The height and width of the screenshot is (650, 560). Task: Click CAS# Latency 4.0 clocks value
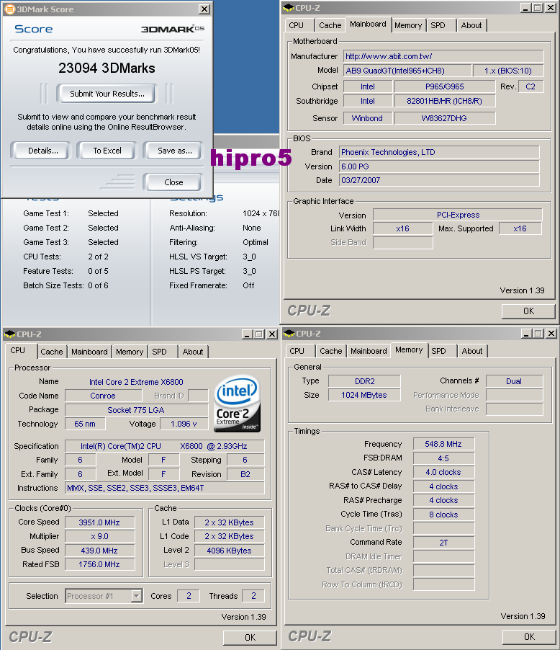[443, 472]
